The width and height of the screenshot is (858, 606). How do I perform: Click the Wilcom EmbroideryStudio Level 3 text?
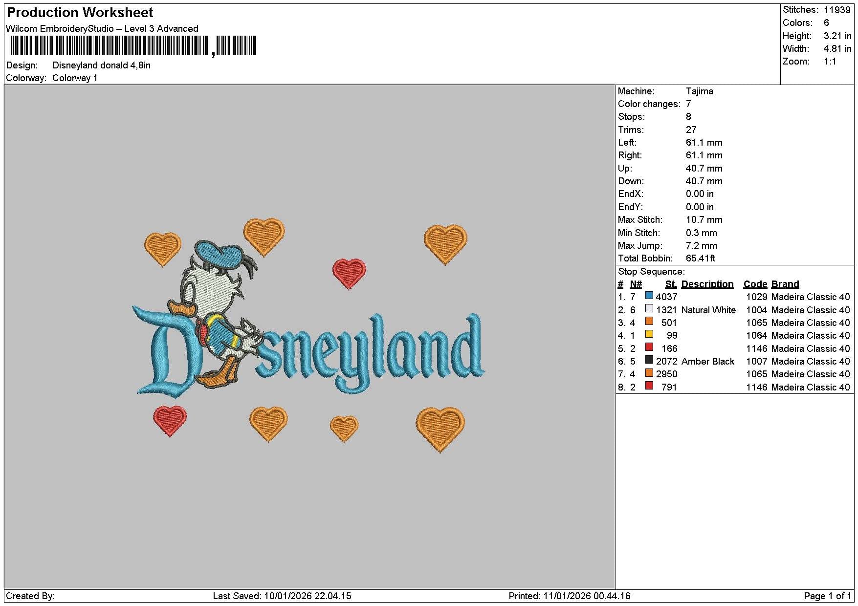click(102, 28)
